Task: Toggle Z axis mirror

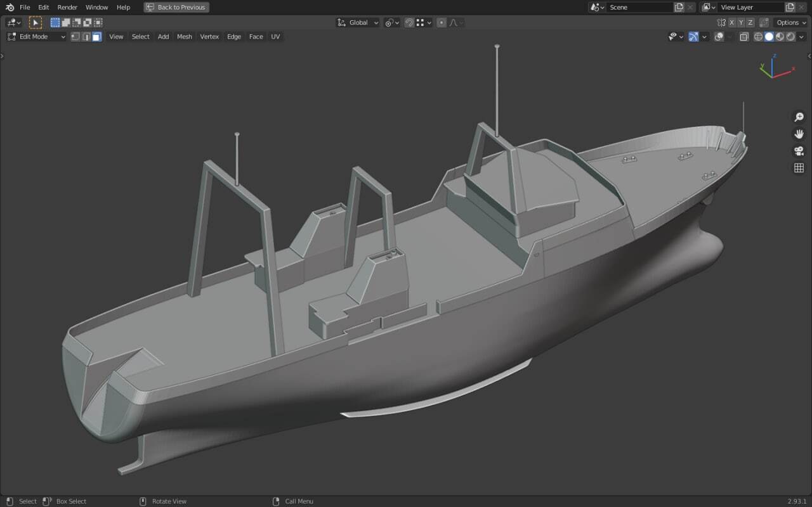Action: pyautogui.click(x=750, y=22)
